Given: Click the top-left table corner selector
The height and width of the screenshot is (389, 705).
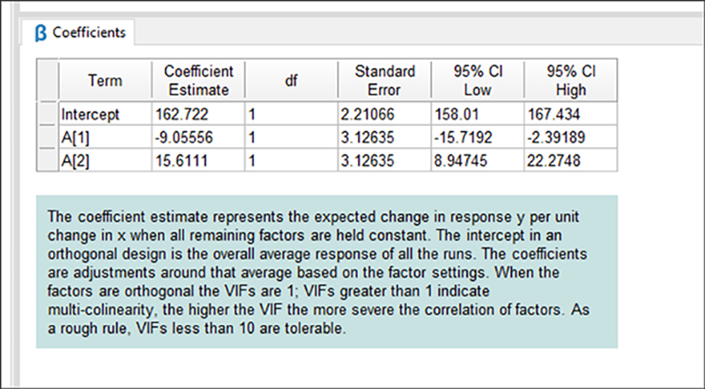Looking at the screenshot, I should 48,80.
